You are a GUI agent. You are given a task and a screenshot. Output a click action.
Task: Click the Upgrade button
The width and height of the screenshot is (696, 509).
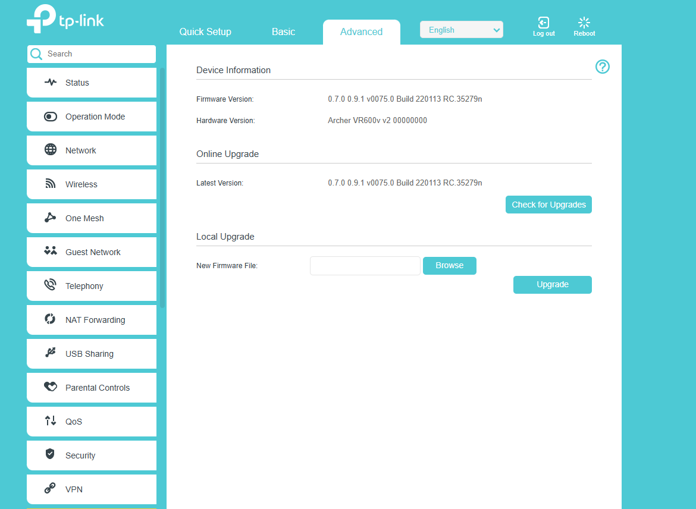point(552,285)
